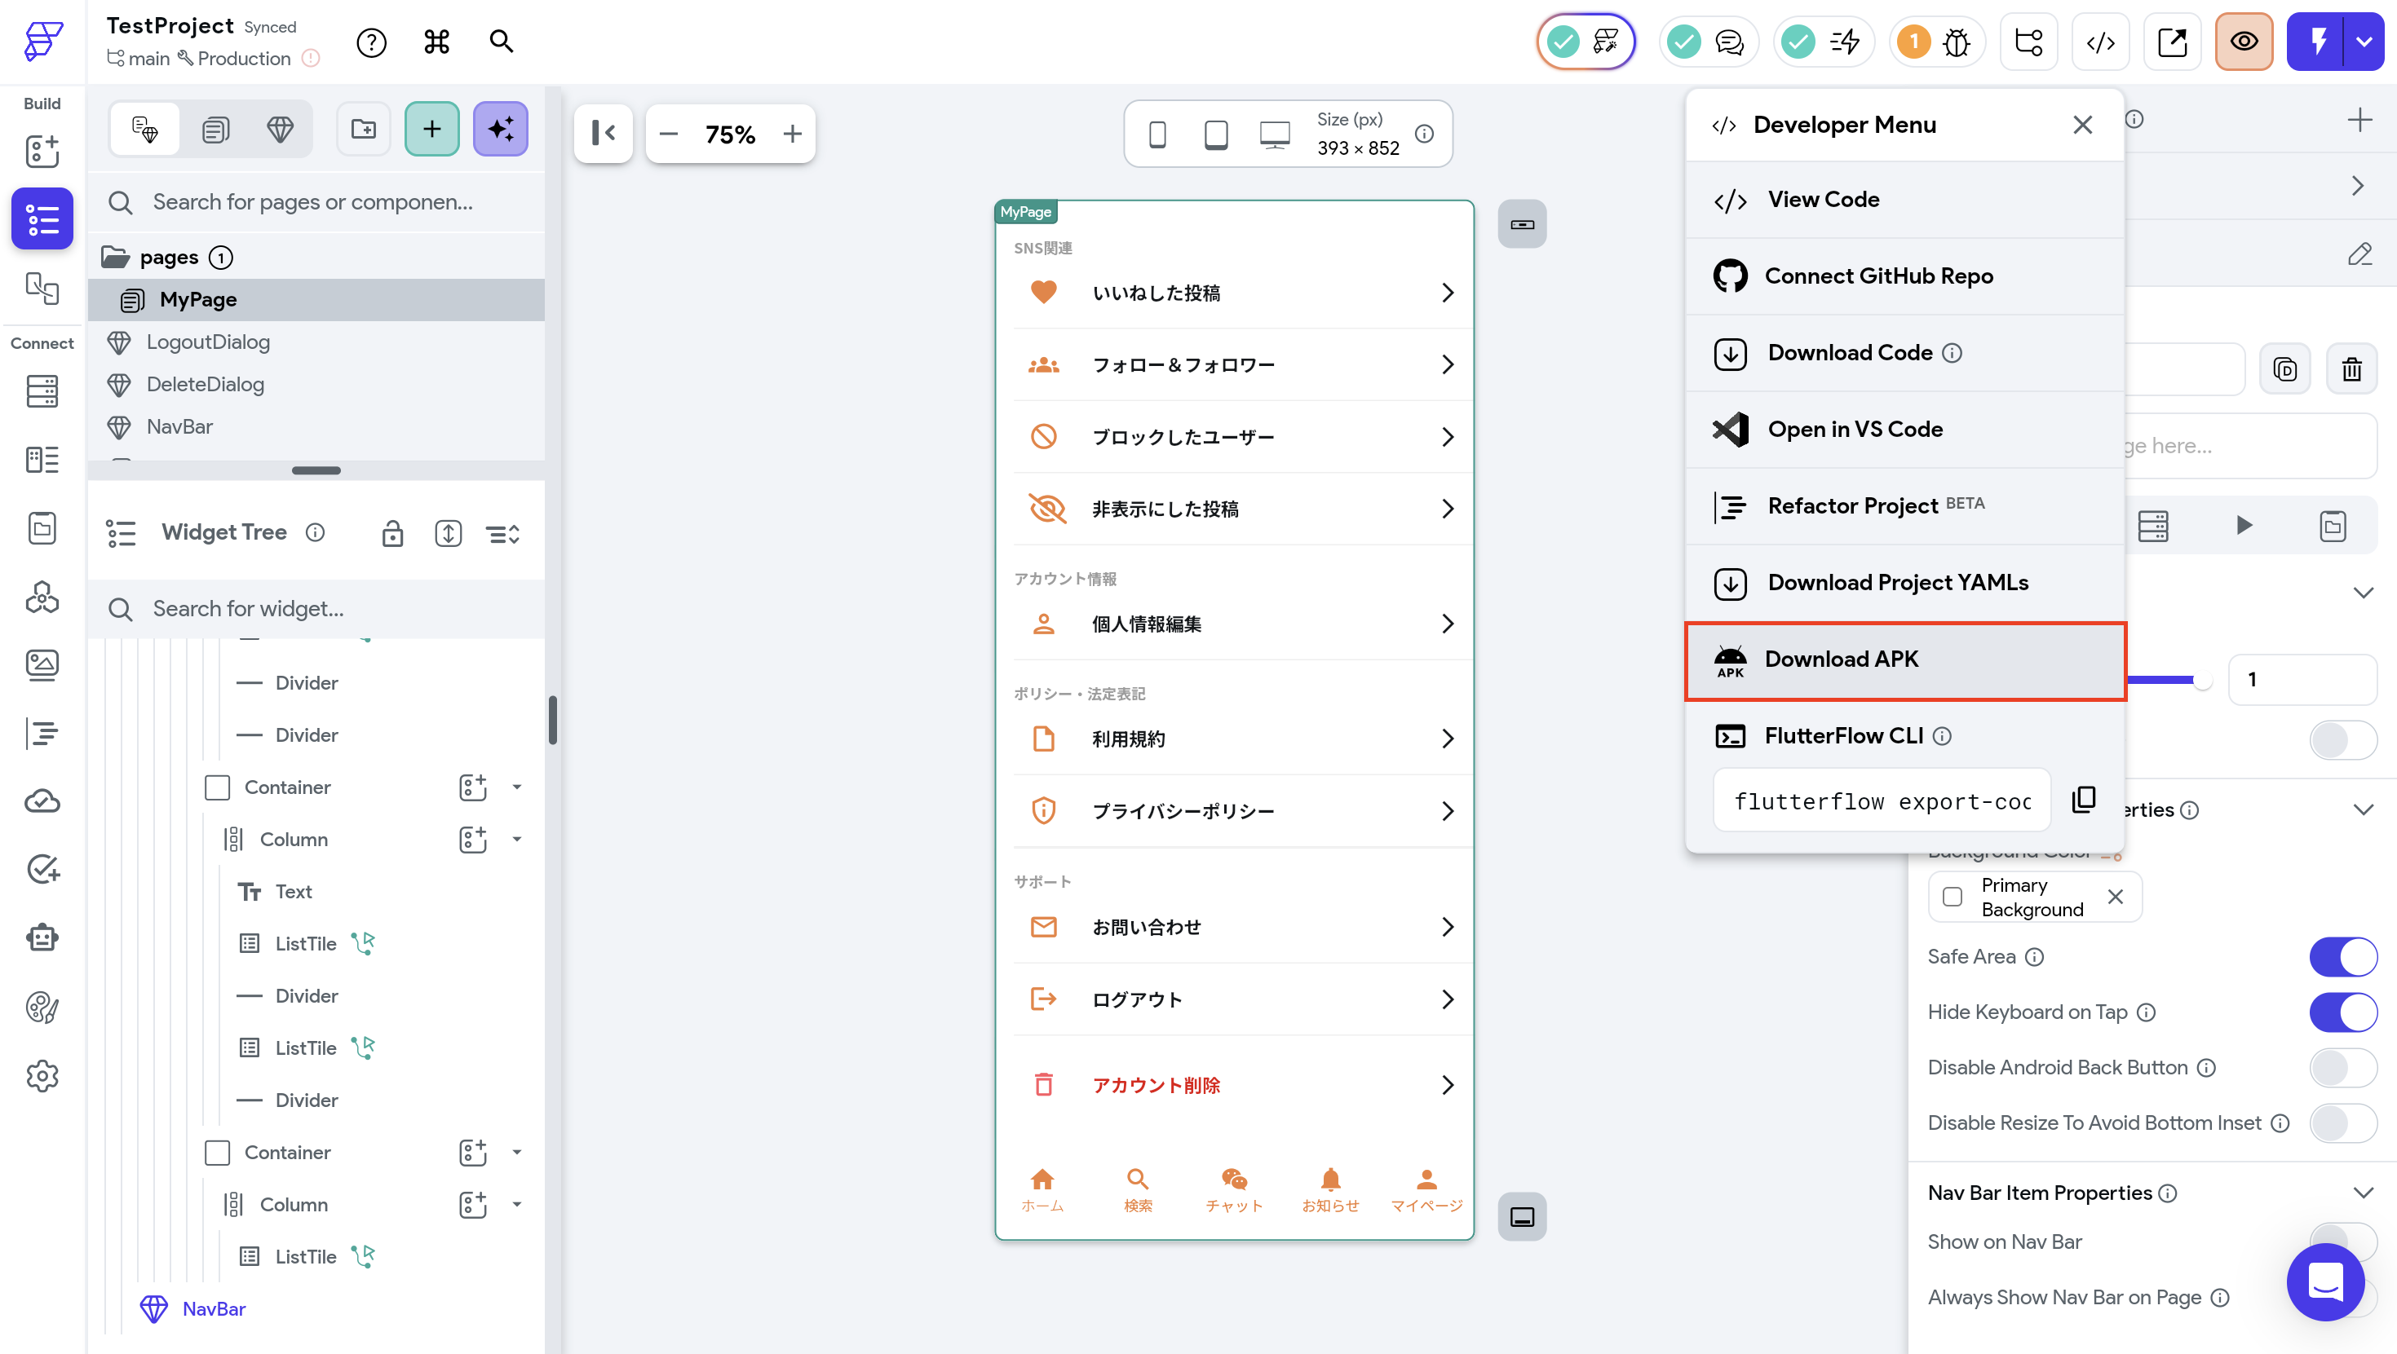Collapse Nav Bar Item Properties section
Image resolution: width=2397 pixels, height=1354 pixels.
(x=2363, y=1193)
